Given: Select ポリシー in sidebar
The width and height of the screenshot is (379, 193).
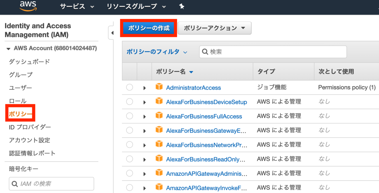Looking at the screenshot, I should click(20, 114).
